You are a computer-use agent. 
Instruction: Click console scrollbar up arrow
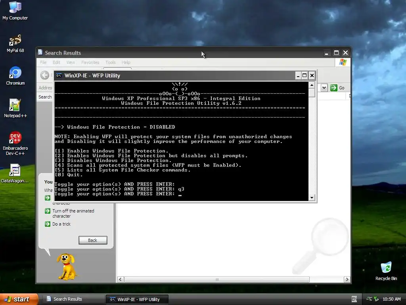coord(312,85)
